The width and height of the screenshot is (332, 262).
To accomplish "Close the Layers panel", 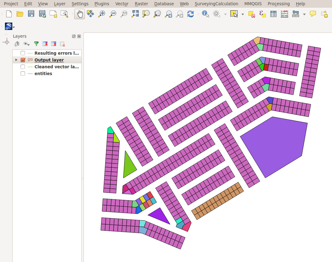I will 79,36.
